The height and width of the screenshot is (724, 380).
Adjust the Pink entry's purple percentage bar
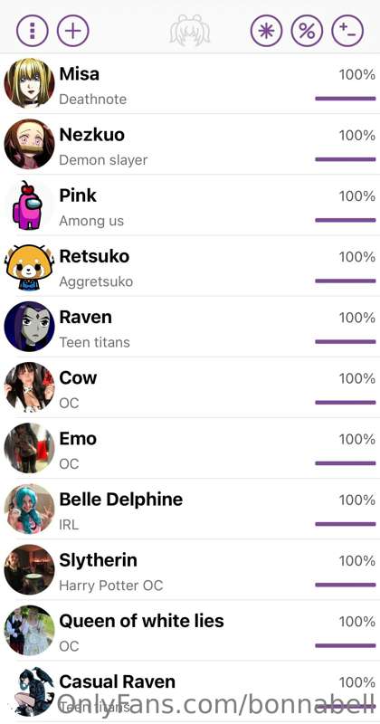(346, 220)
